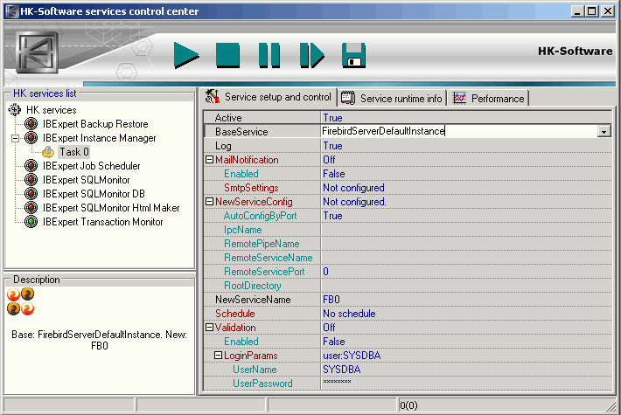Click the UserName SYSDBA value
621x415 pixels.
point(342,369)
